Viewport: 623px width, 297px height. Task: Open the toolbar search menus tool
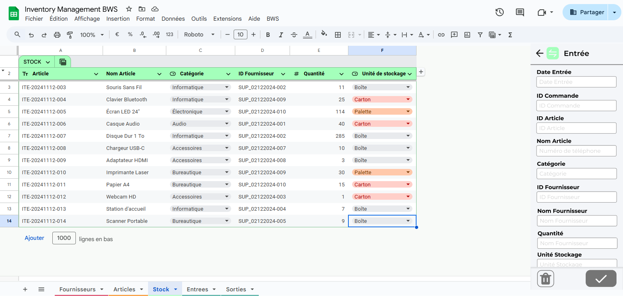(x=17, y=34)
